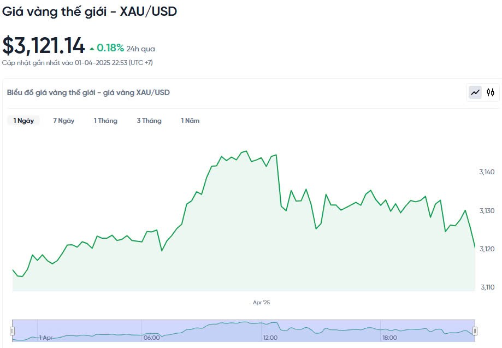
Task: Click the 3,140 y-axis label
Action: 487,172
